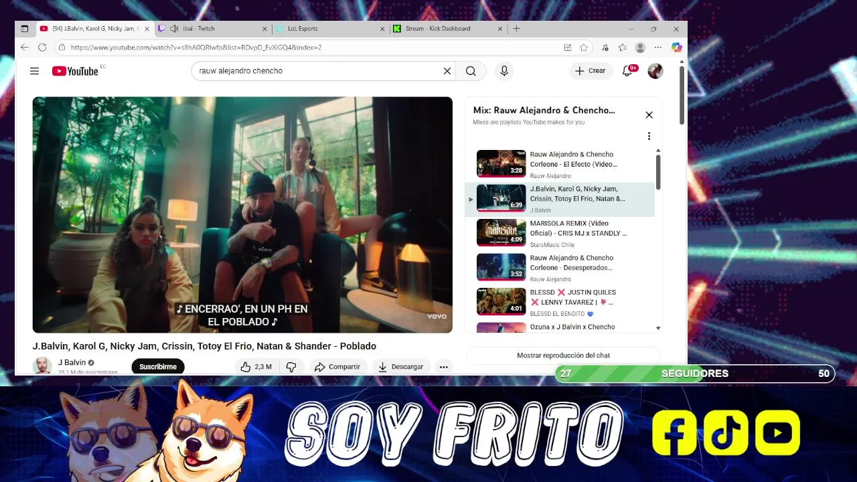857x482 pixels.
Task: Switch to the LoL Esports tab
Action: pyautogui.click(x=330, y=29)
